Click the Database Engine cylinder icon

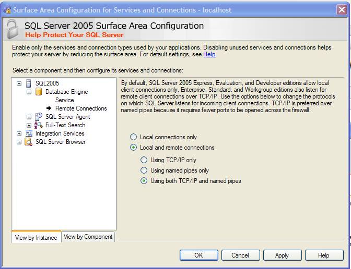click(39, 92)
